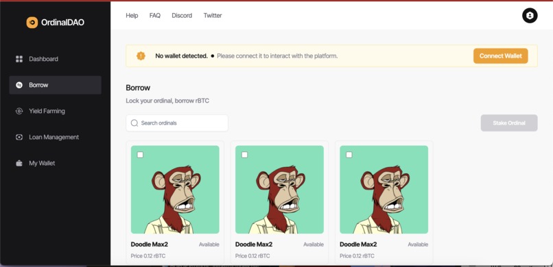Check the third Doodle Max2 card checkbox

click(x=349, y=155)
